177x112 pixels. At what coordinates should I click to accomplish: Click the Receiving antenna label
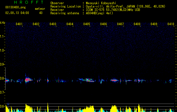tap(65, 13)
